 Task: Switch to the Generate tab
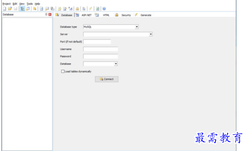click(143, 15)
